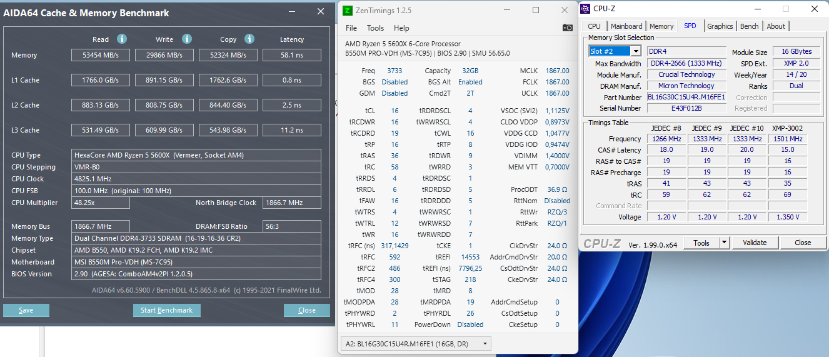
Task: Click the Freq value 3733 in ZenTimings
Action: pyautogui.click(x=394, y=71)
